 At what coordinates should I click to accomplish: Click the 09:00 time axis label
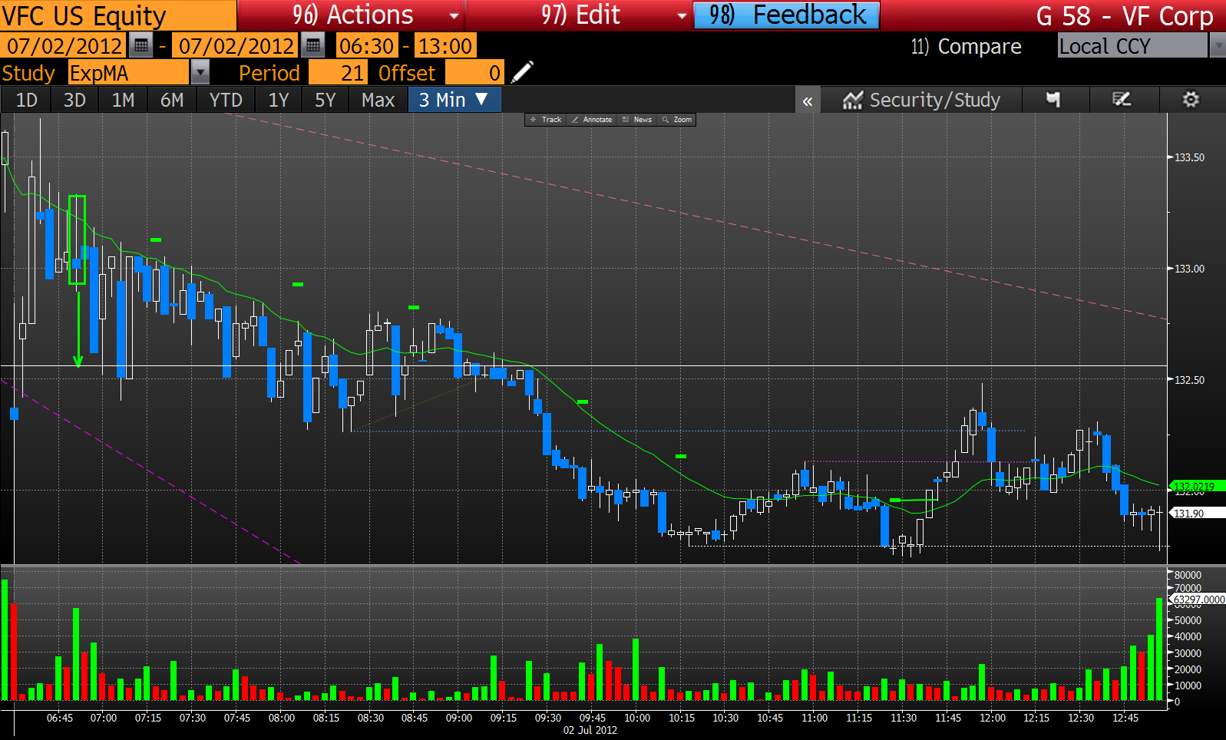click(x=459, y=718)
